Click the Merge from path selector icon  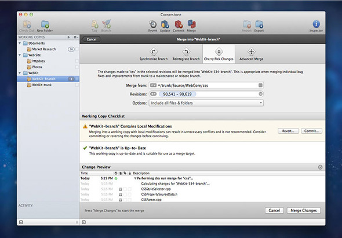154,85
